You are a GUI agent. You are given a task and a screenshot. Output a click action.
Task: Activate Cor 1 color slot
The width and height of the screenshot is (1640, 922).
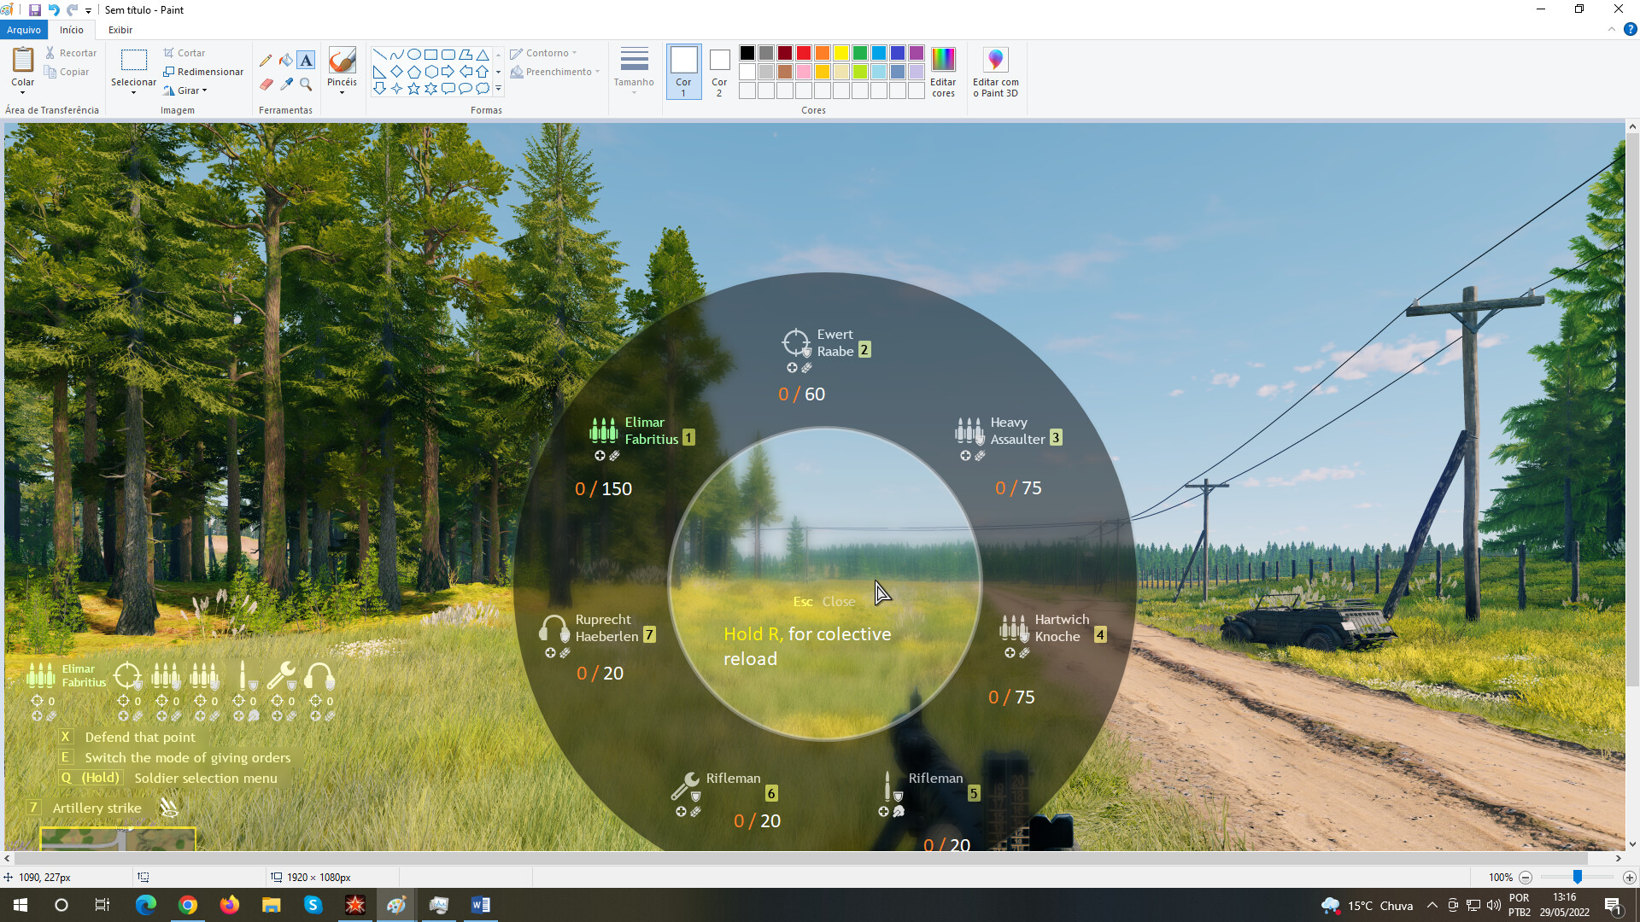(x=683, y=70)
